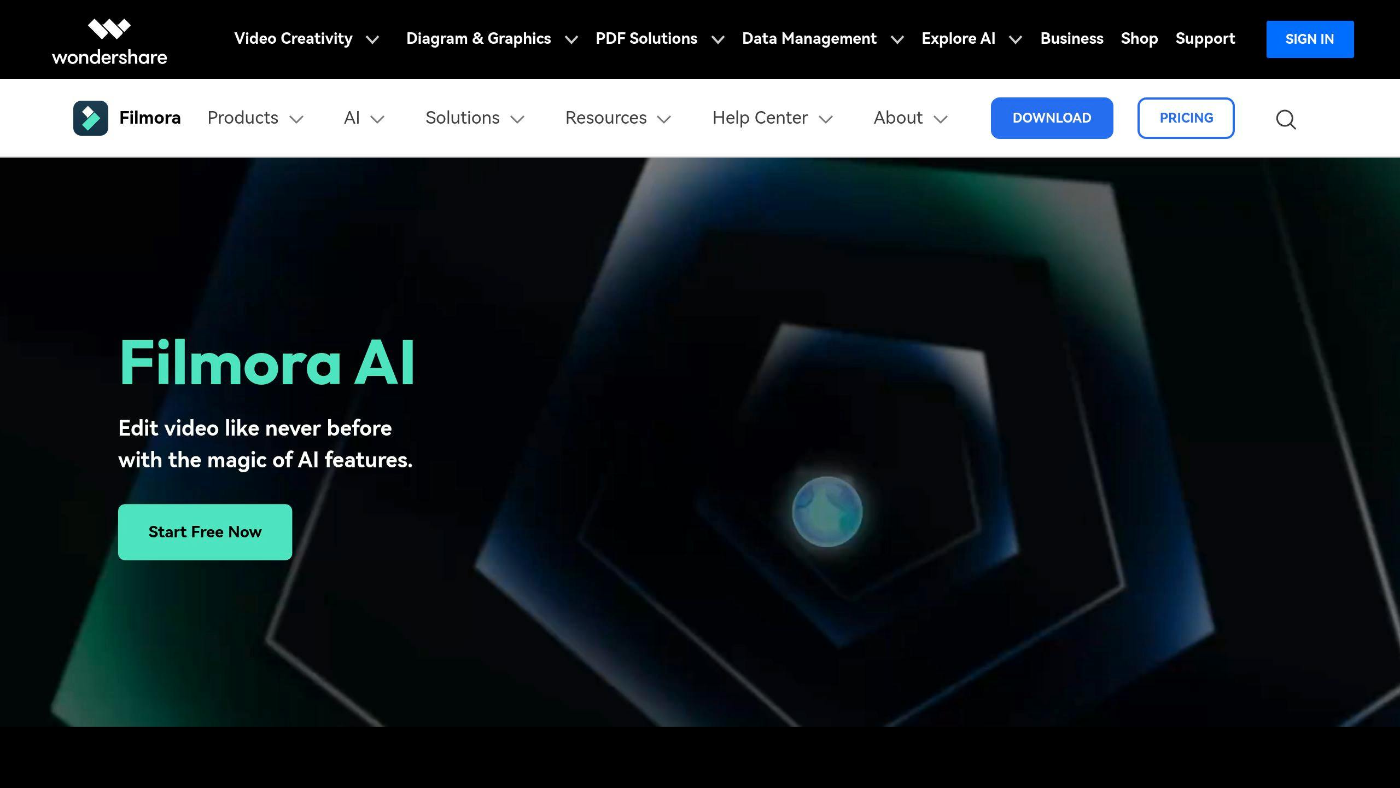Open the search magnifier icon
The image size is (1400, 788).
point(1286,119)
